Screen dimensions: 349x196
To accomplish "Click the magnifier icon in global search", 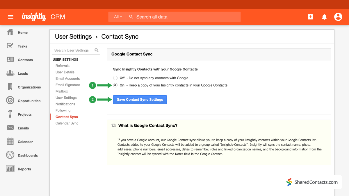I will coord(131,17).
